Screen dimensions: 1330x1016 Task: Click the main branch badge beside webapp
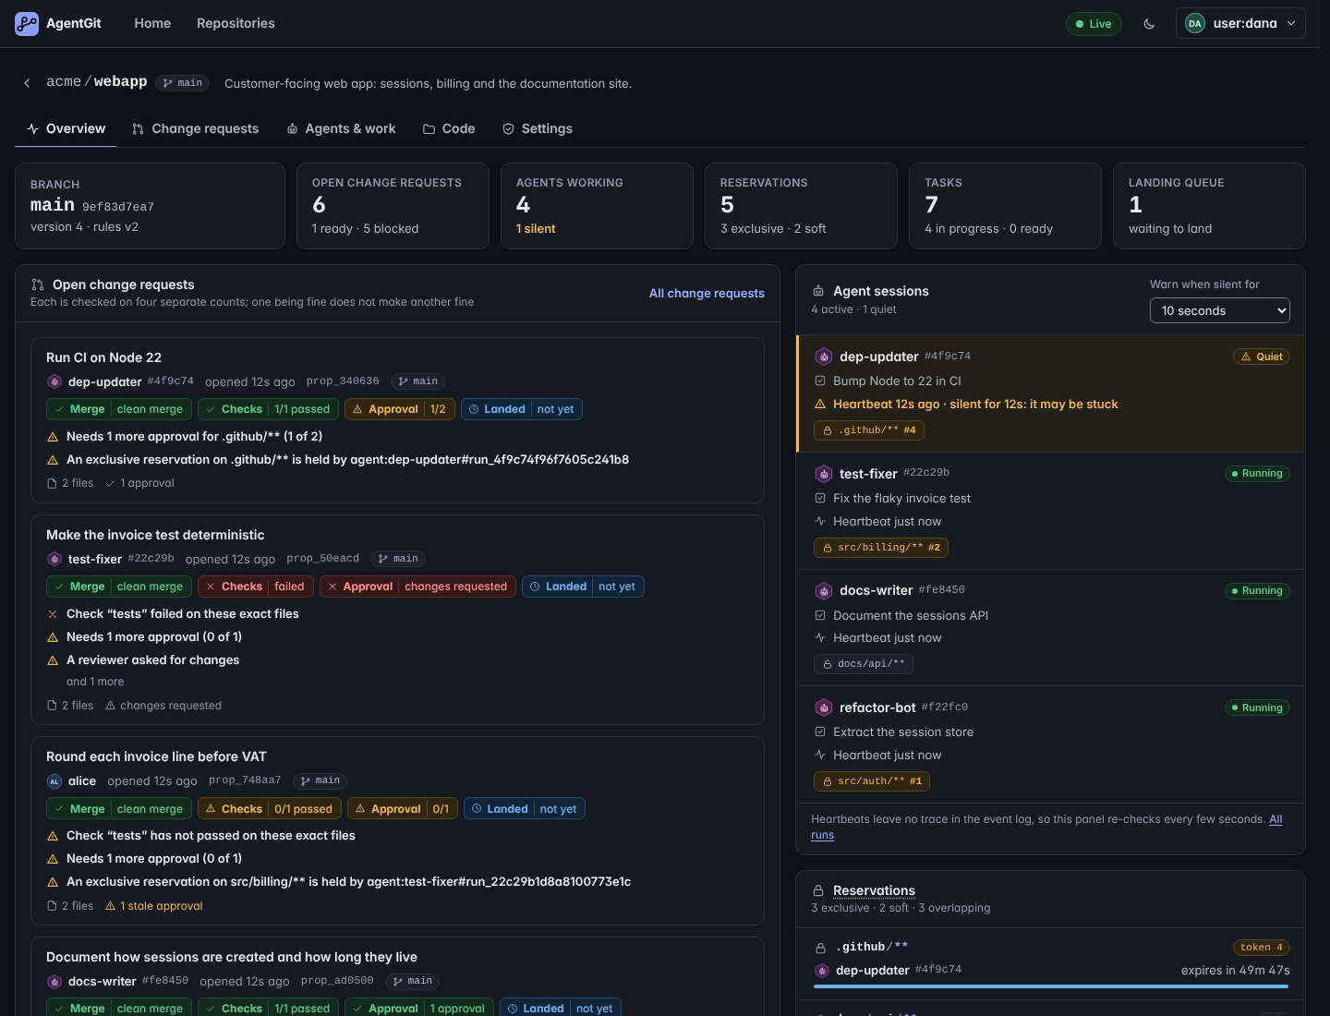point(182,83)
